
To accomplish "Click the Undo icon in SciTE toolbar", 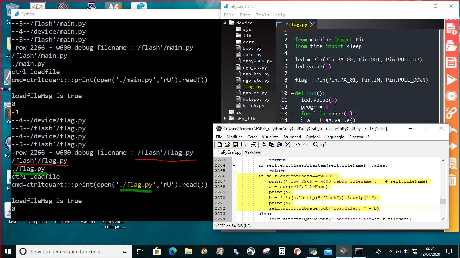I will [x=298, y=145].
